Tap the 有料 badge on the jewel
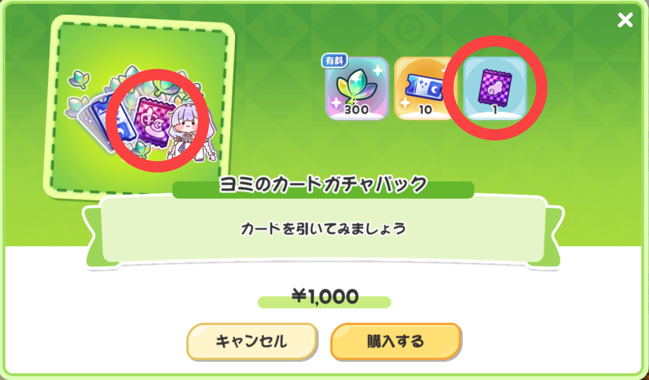This screenshot has height=380, width=649. click(334, 61)
